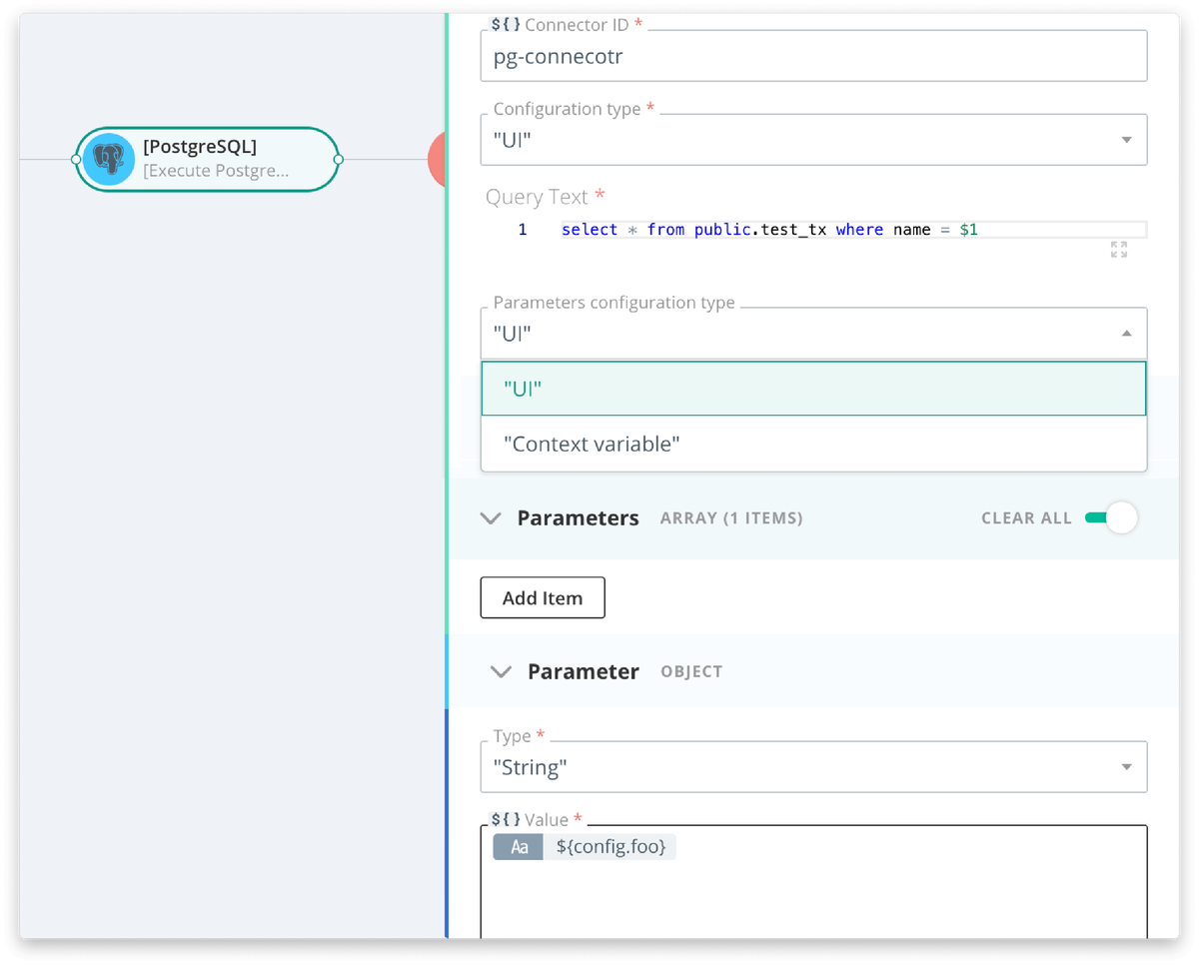Image resolution: width=1199 pixels, height=965 pixels.
Task: Click the Aa text badge in the Value field
Action: click(x=518, y=846)
